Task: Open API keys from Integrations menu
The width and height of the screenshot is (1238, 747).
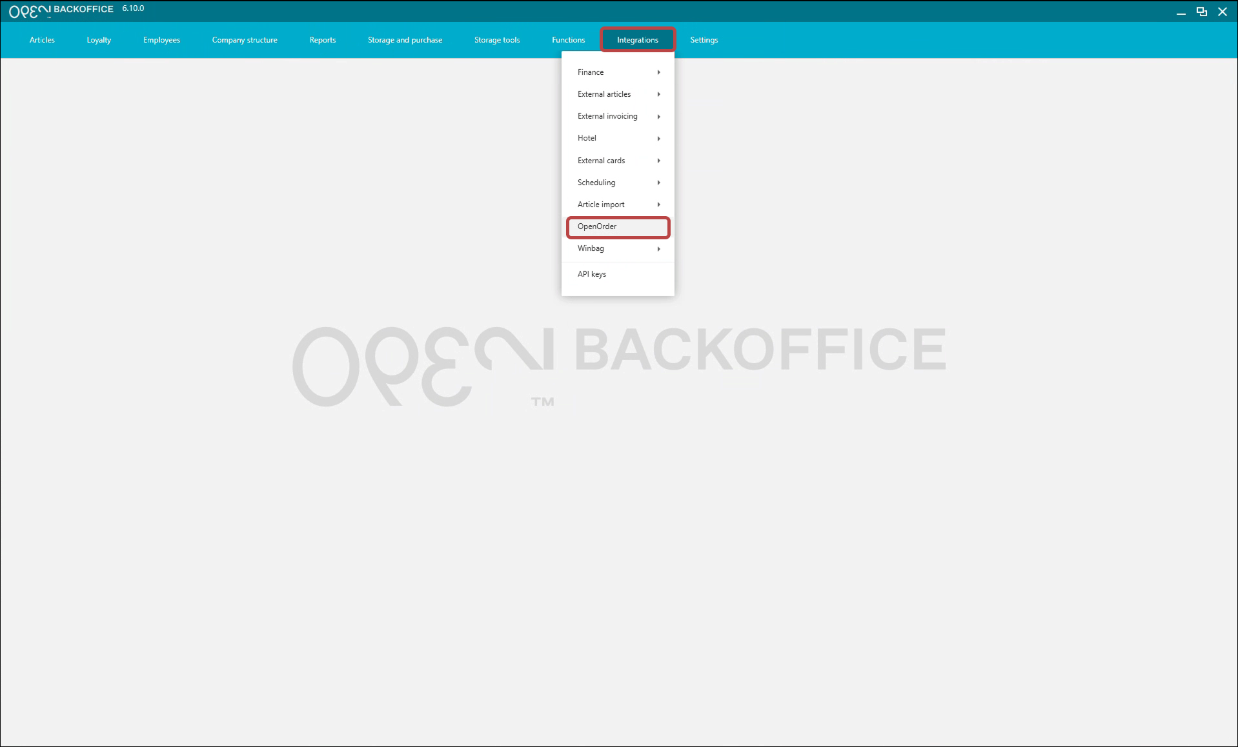Action: point(618,274)
